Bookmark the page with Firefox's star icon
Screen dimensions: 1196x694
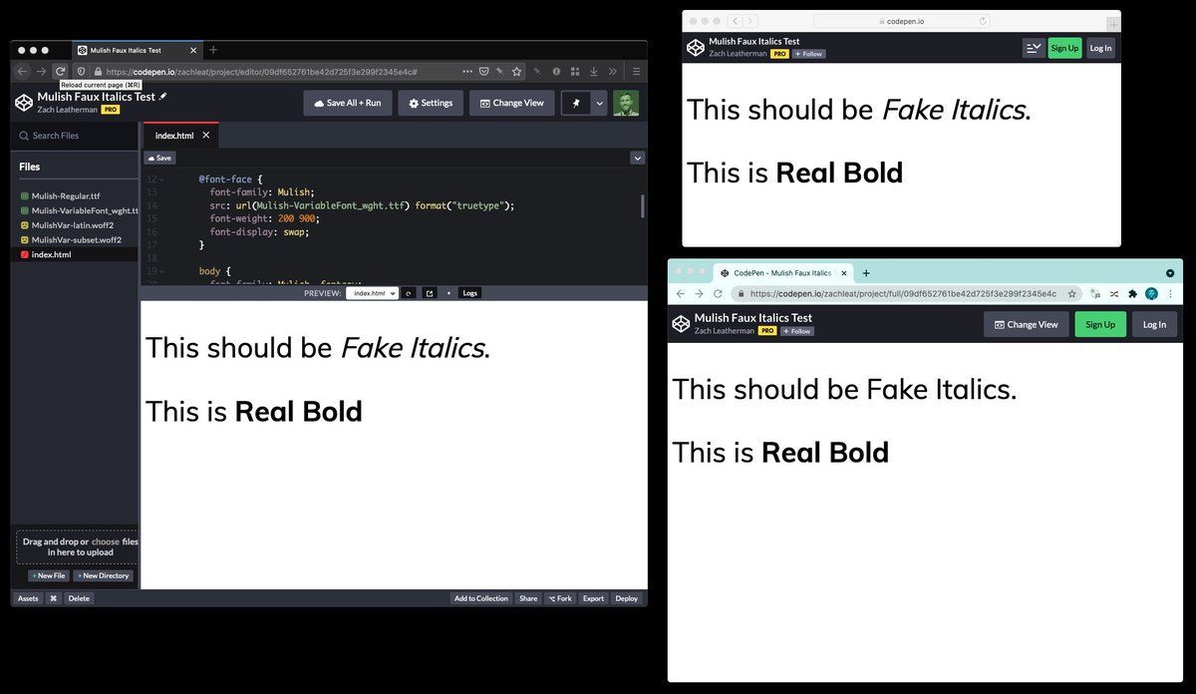[x=516, y=71]
